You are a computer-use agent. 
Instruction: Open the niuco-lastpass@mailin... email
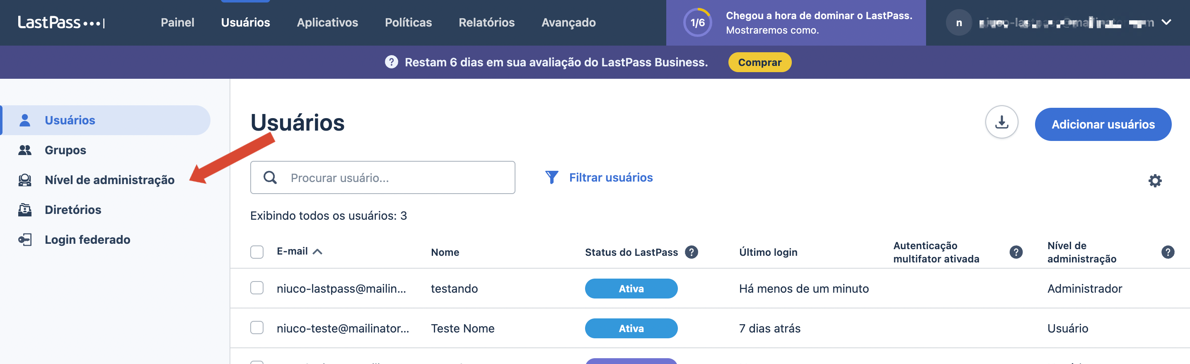(341, 289)
